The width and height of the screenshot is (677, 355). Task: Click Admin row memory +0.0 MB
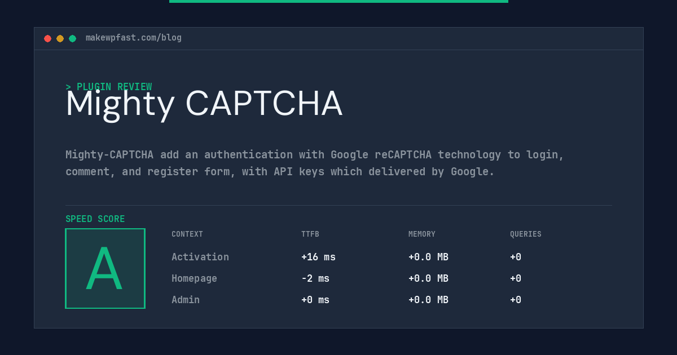coord(428,300)
